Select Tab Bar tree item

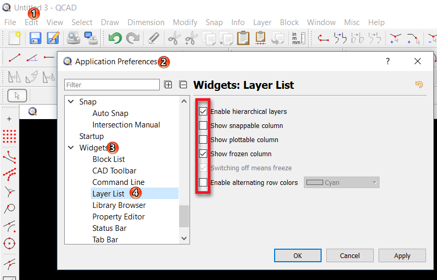point(105,239)
